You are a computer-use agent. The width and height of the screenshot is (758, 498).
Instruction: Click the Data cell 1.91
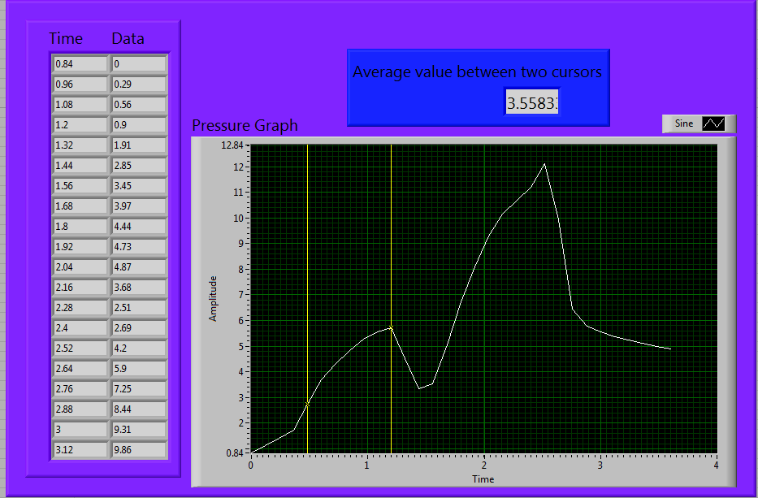tap(139, 145)
